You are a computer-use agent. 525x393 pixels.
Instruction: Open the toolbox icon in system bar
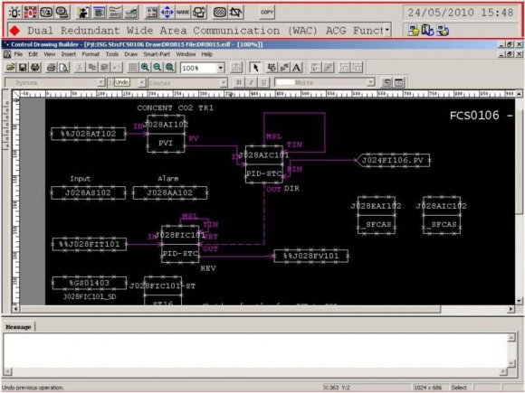[x=151, y=13]
